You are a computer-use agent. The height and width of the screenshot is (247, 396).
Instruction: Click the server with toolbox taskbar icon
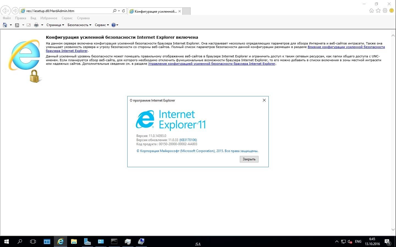(x=87, y=242)
